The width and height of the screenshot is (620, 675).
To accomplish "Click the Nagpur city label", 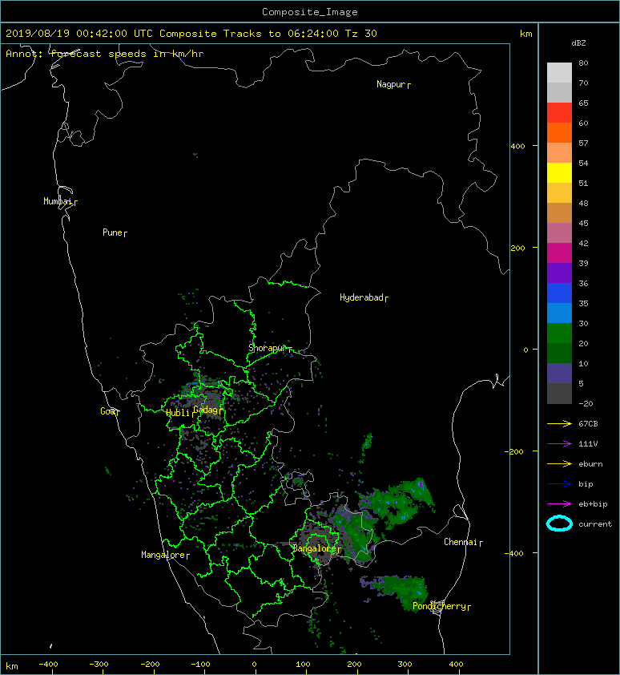I will [391, 84].
